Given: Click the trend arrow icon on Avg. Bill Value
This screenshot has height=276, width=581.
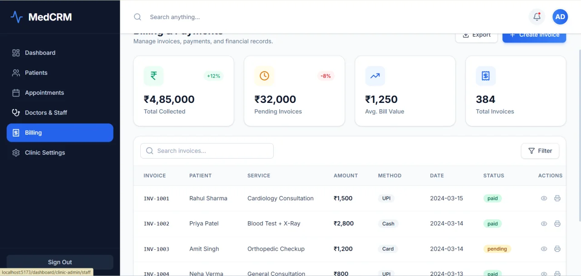Looking at the screenshot, I should [x=375, y=76].
